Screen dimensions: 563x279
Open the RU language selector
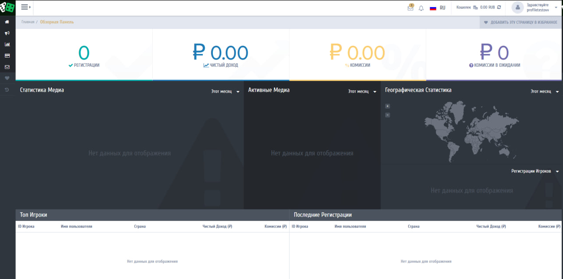tap(438, 8)
